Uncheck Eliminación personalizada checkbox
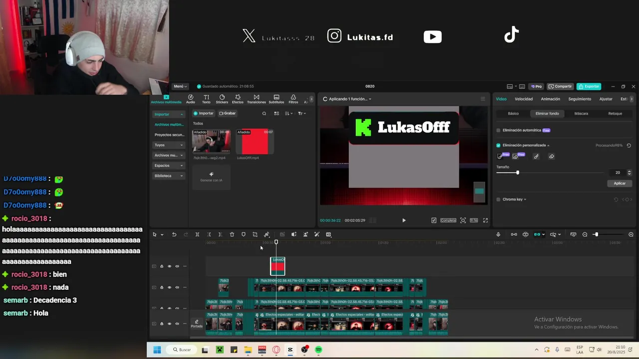This screenshot has height=359, width=639. (498, 146)
